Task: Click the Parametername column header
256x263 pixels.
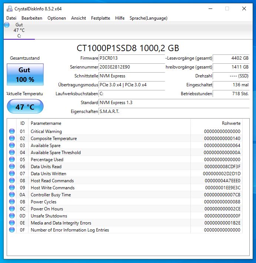Action: 109,123
